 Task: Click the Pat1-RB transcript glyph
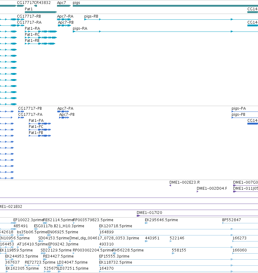[40, 44]
